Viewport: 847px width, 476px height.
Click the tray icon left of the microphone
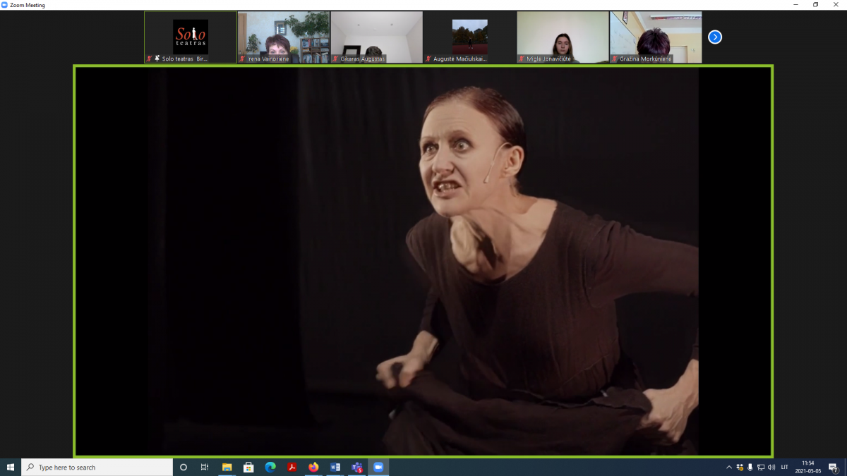point(740,467)
